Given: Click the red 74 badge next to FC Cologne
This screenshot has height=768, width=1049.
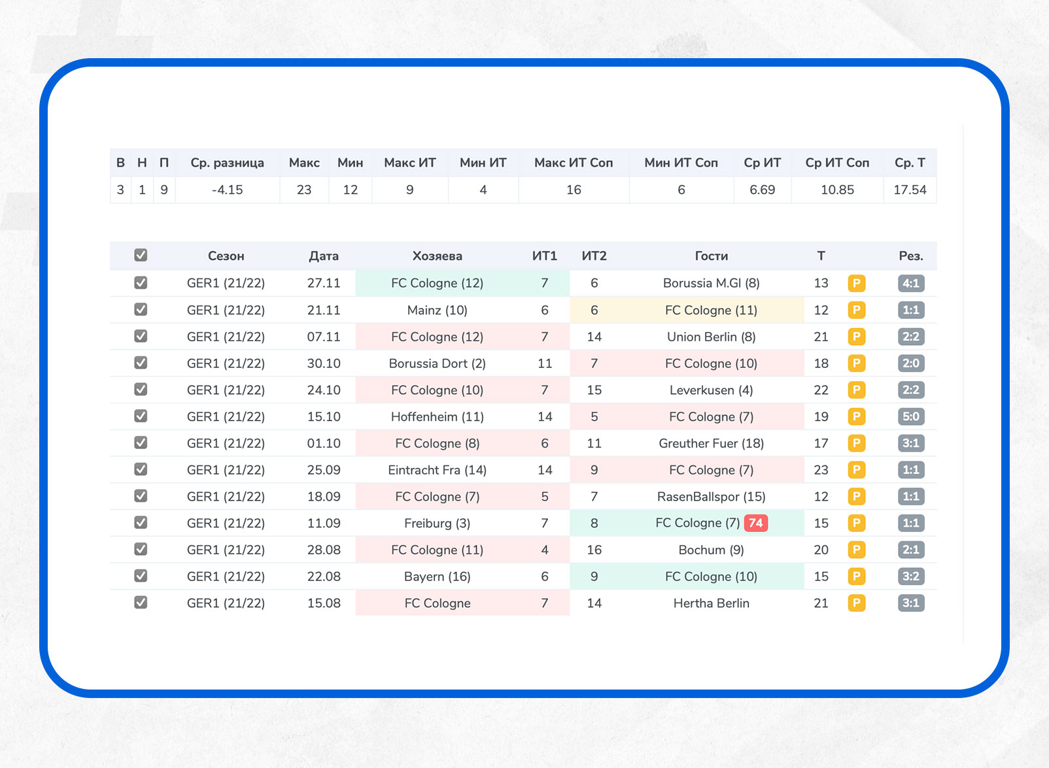Looking at the screenshot, I should tap(755, 523).
